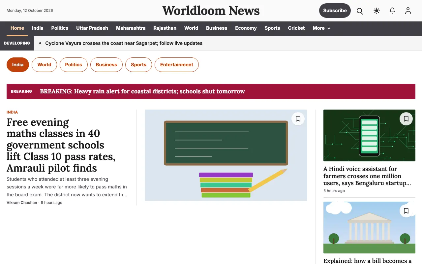
Task: Open the user account icon
Action: pos(408,11)
